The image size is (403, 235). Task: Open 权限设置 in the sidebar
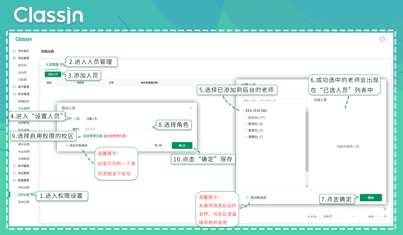[x=24, y=195]
